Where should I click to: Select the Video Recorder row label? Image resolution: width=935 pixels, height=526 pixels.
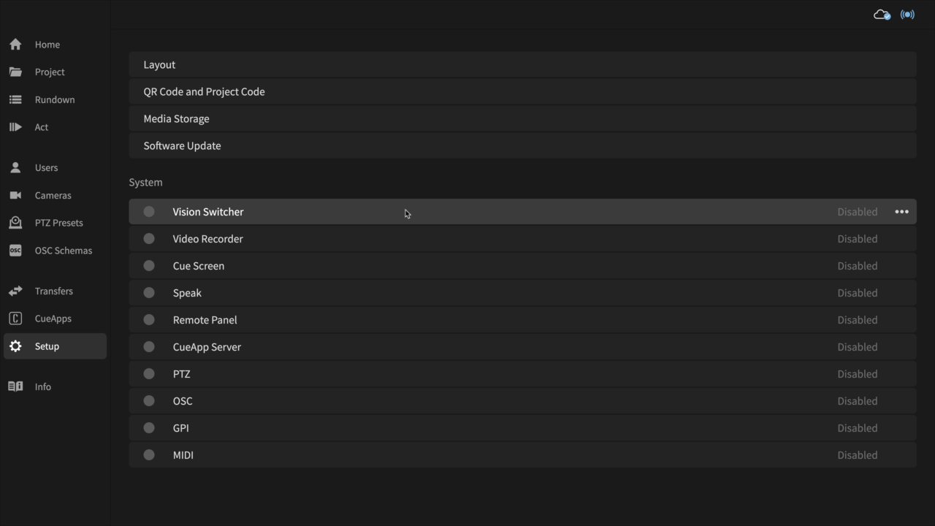pos(208,239)
